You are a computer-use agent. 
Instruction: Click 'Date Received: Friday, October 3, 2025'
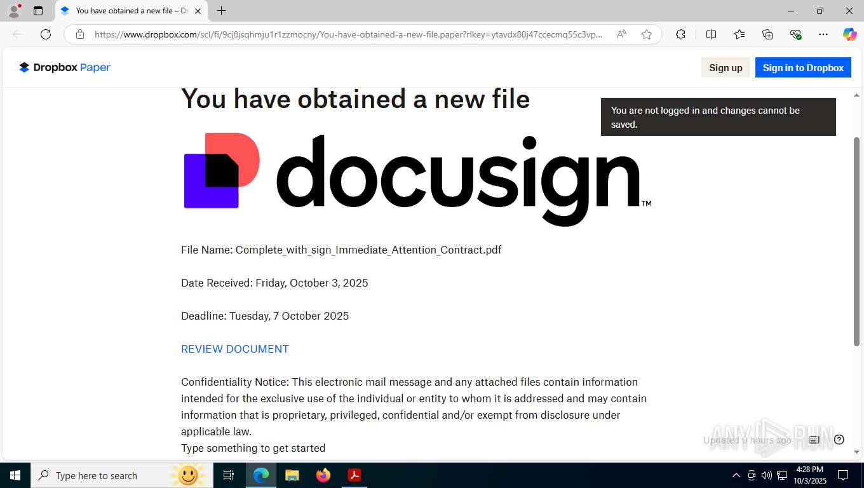274,283
